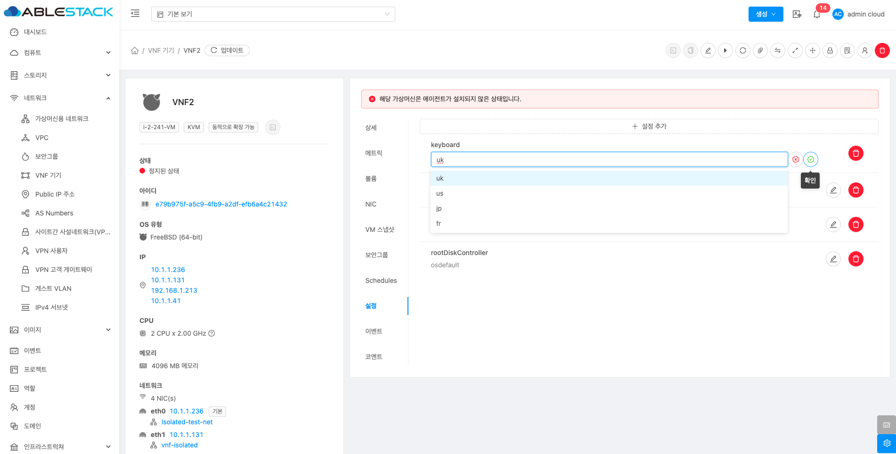
Task: Click the move/migrate arrows toolbar icon
Action: click(x=812, y=50)
